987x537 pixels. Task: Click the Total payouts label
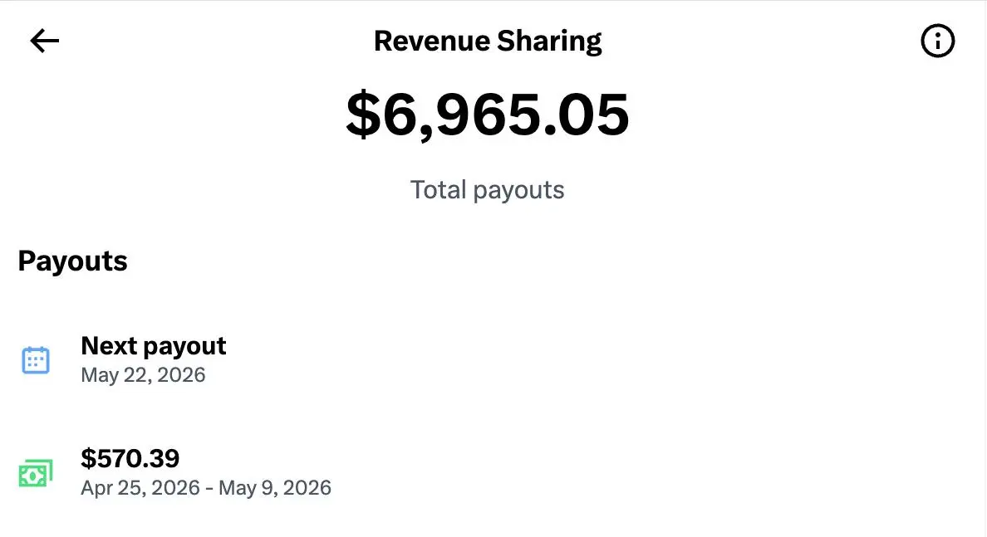pyautogui.click(x=487, y=190)
